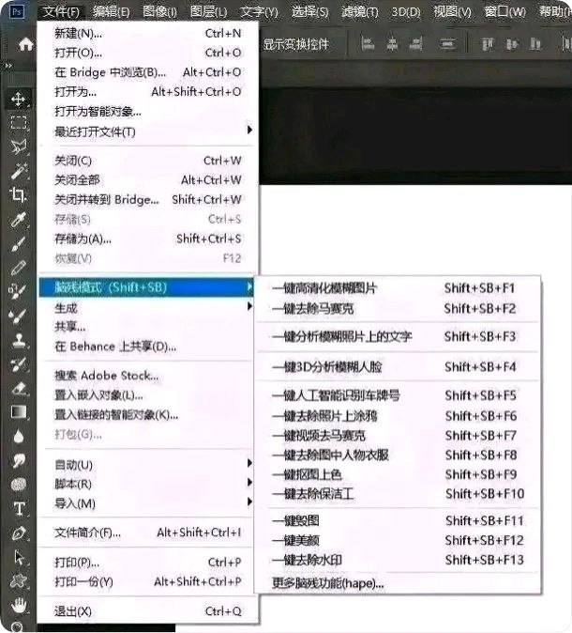Viewport: 572px width, 633px height.
Task: Click the align top edges icon
Action: click(x=488, y=43)
